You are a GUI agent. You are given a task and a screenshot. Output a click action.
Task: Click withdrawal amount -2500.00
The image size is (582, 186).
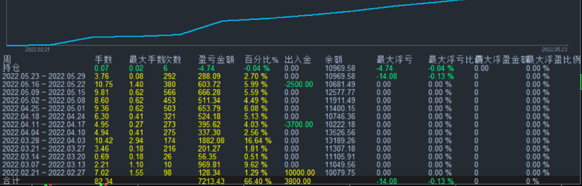click(x=299, y=84)
